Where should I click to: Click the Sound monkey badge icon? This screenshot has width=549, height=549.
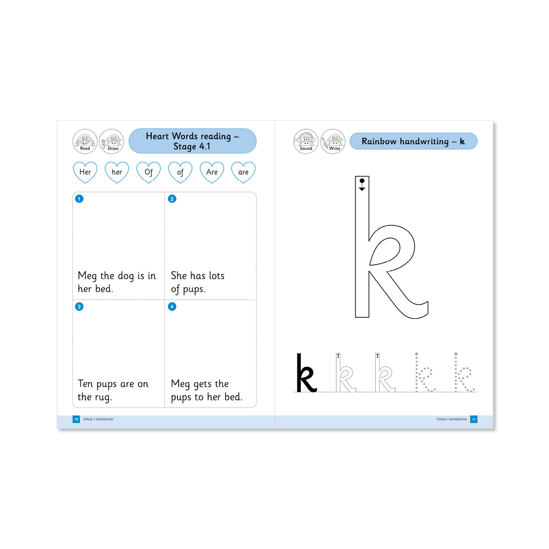pyautogui.click(x=306, y=142)
